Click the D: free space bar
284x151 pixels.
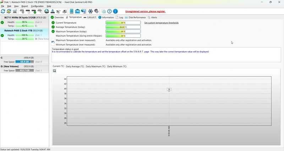point(24,70)
